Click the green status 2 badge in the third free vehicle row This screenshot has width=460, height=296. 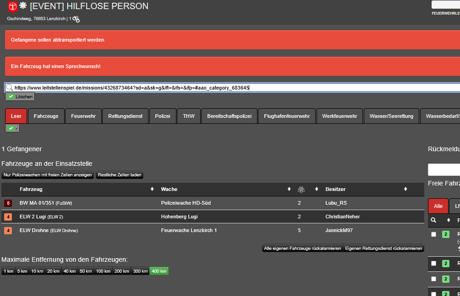(446, 279)
